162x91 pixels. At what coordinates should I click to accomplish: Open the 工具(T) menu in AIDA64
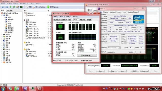click(x=31, y=4)
